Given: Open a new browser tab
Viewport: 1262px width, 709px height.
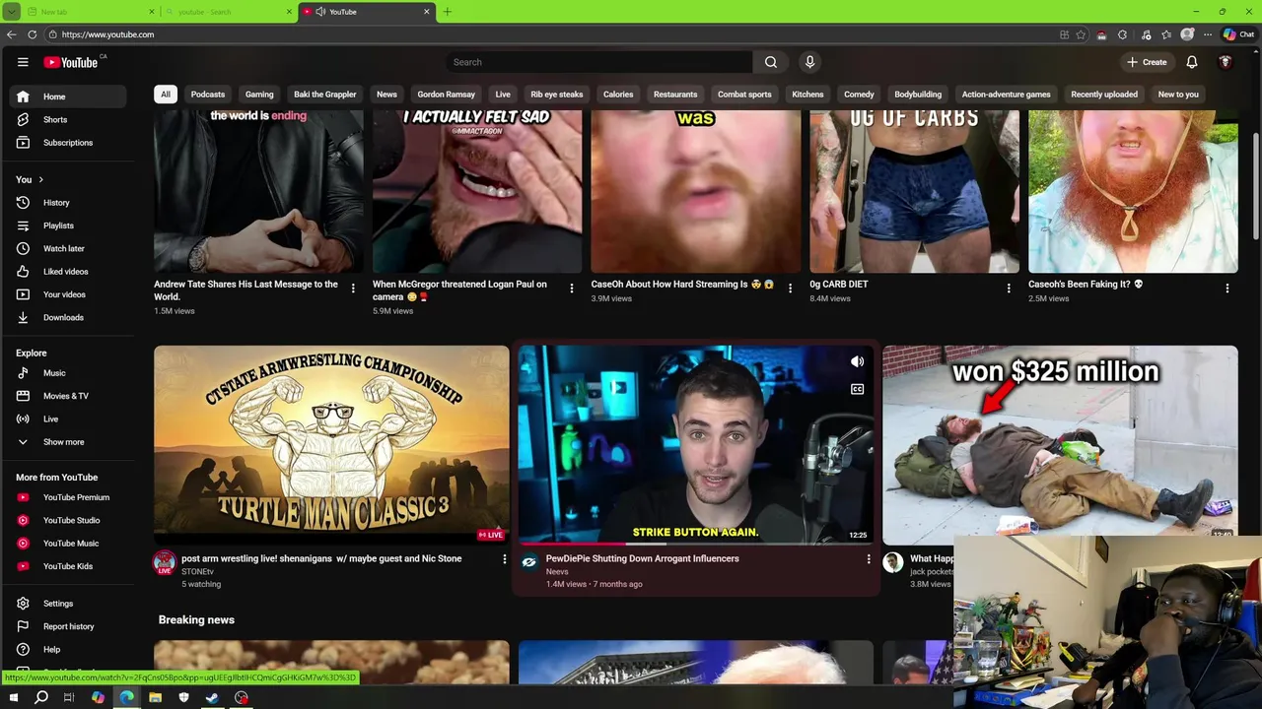Looking at the screenshot, I should (447, 12).
